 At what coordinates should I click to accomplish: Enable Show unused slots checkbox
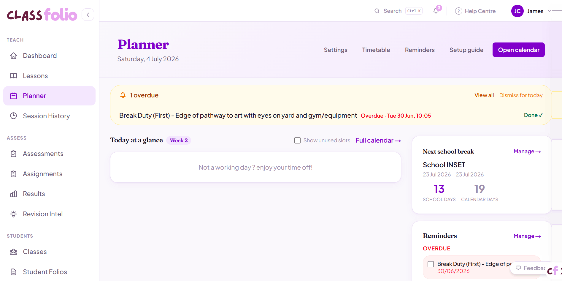tap(297, 140)
